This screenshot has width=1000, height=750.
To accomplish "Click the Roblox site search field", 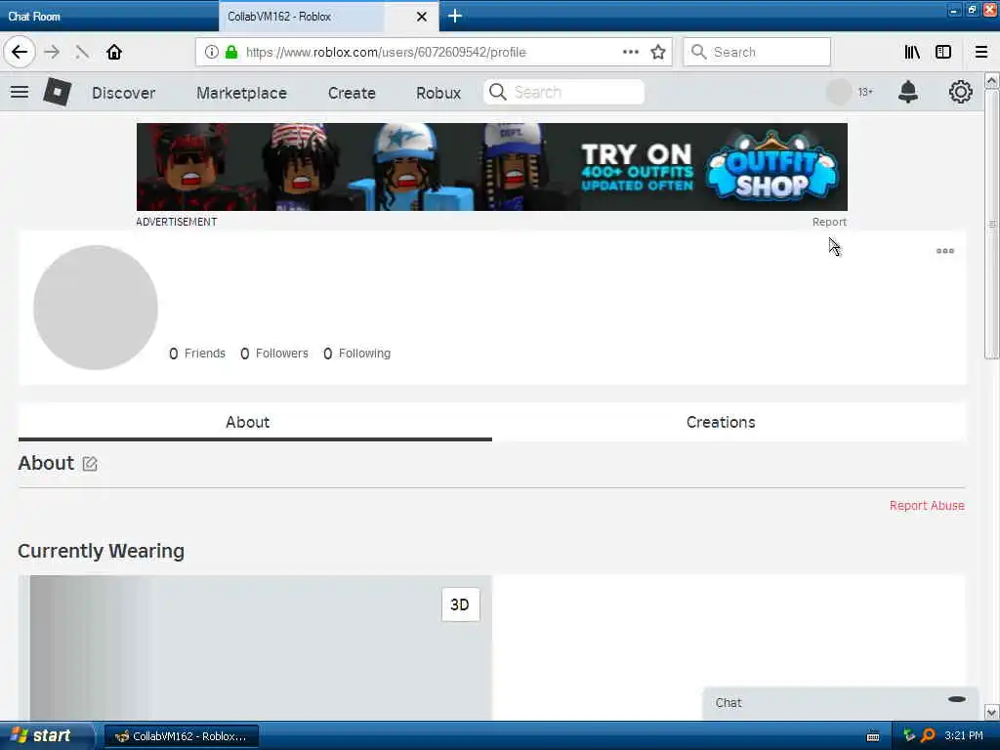I will (x=563, y=93).
